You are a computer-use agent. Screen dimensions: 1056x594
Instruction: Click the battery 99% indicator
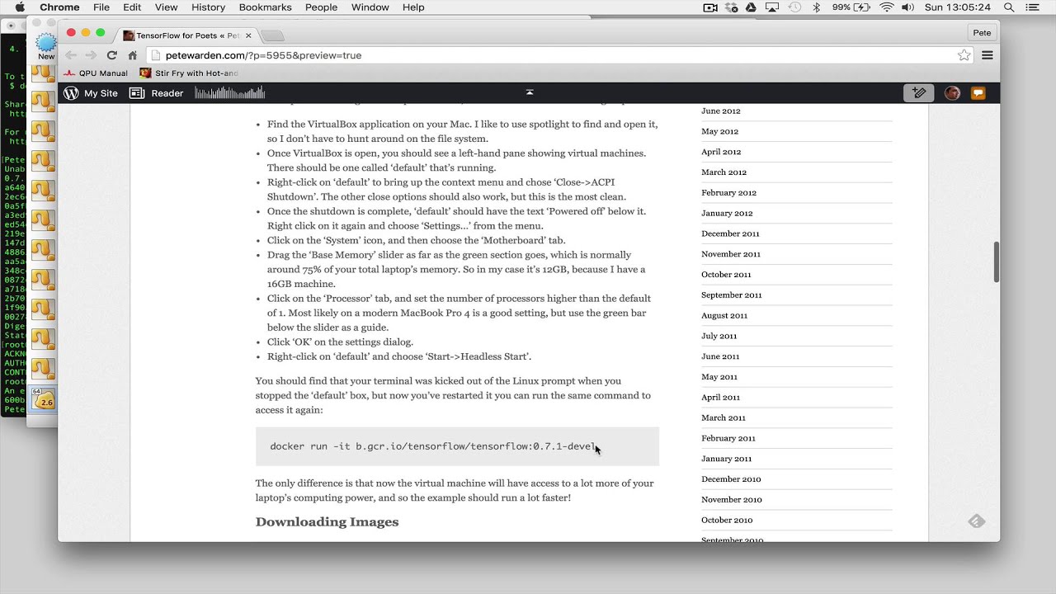click(851, 7)
